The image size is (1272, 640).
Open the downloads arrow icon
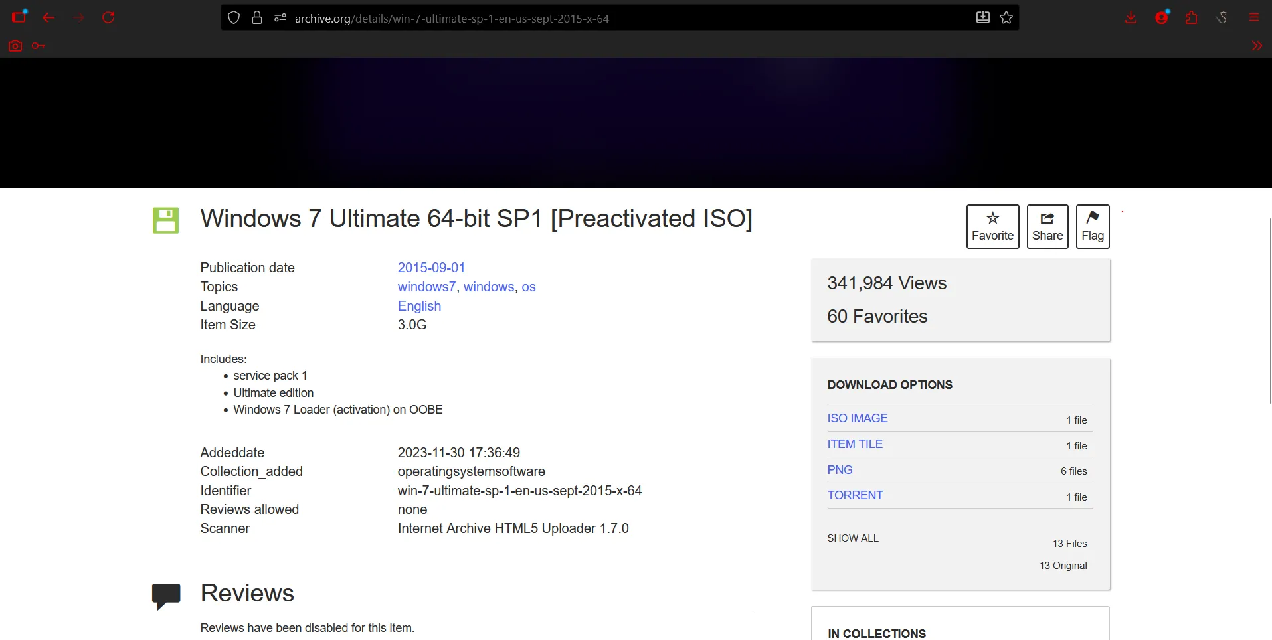coord(1131,17)
